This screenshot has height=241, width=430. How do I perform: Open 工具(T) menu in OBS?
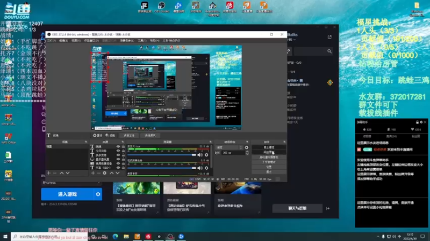click(142, 41)
